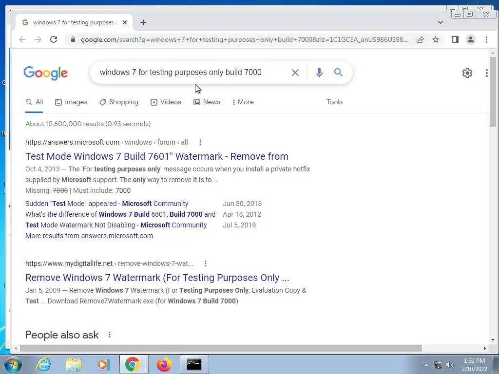Select the All results tab
This screenshot has width=499, height=374.
coord(35,102)
